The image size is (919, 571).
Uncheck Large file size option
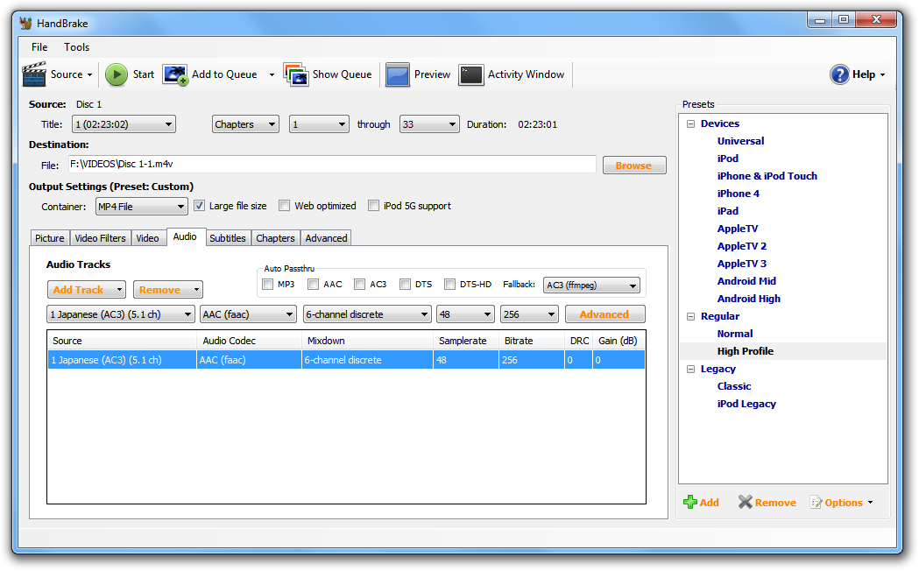pos(199,206)
